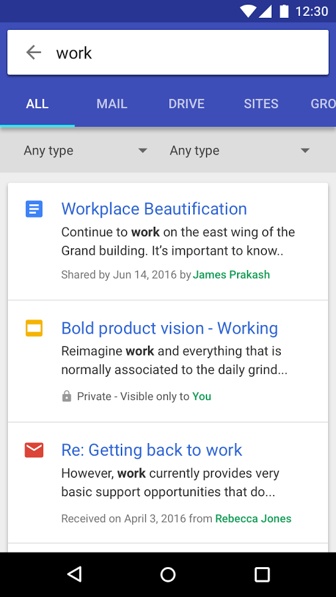Click the James Prakash name link
336x597 pixels.
(x=231, y=275)
